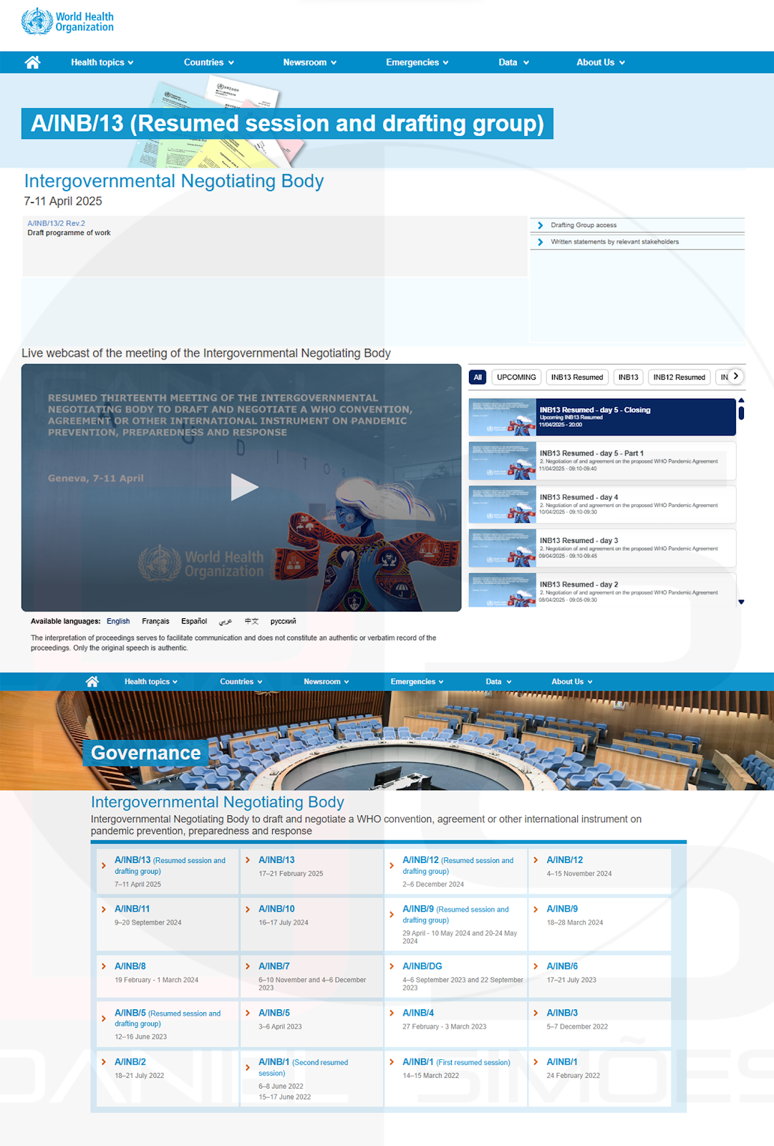Image resolution: width=774 pixels, height=1146 pixels.
Task: Open A/INB/13 Resumed session and drafting group
Action: click(170, 865)
